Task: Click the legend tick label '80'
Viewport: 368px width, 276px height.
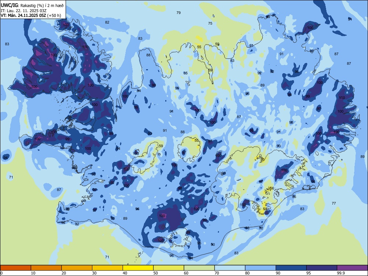Action: [247, 273]
